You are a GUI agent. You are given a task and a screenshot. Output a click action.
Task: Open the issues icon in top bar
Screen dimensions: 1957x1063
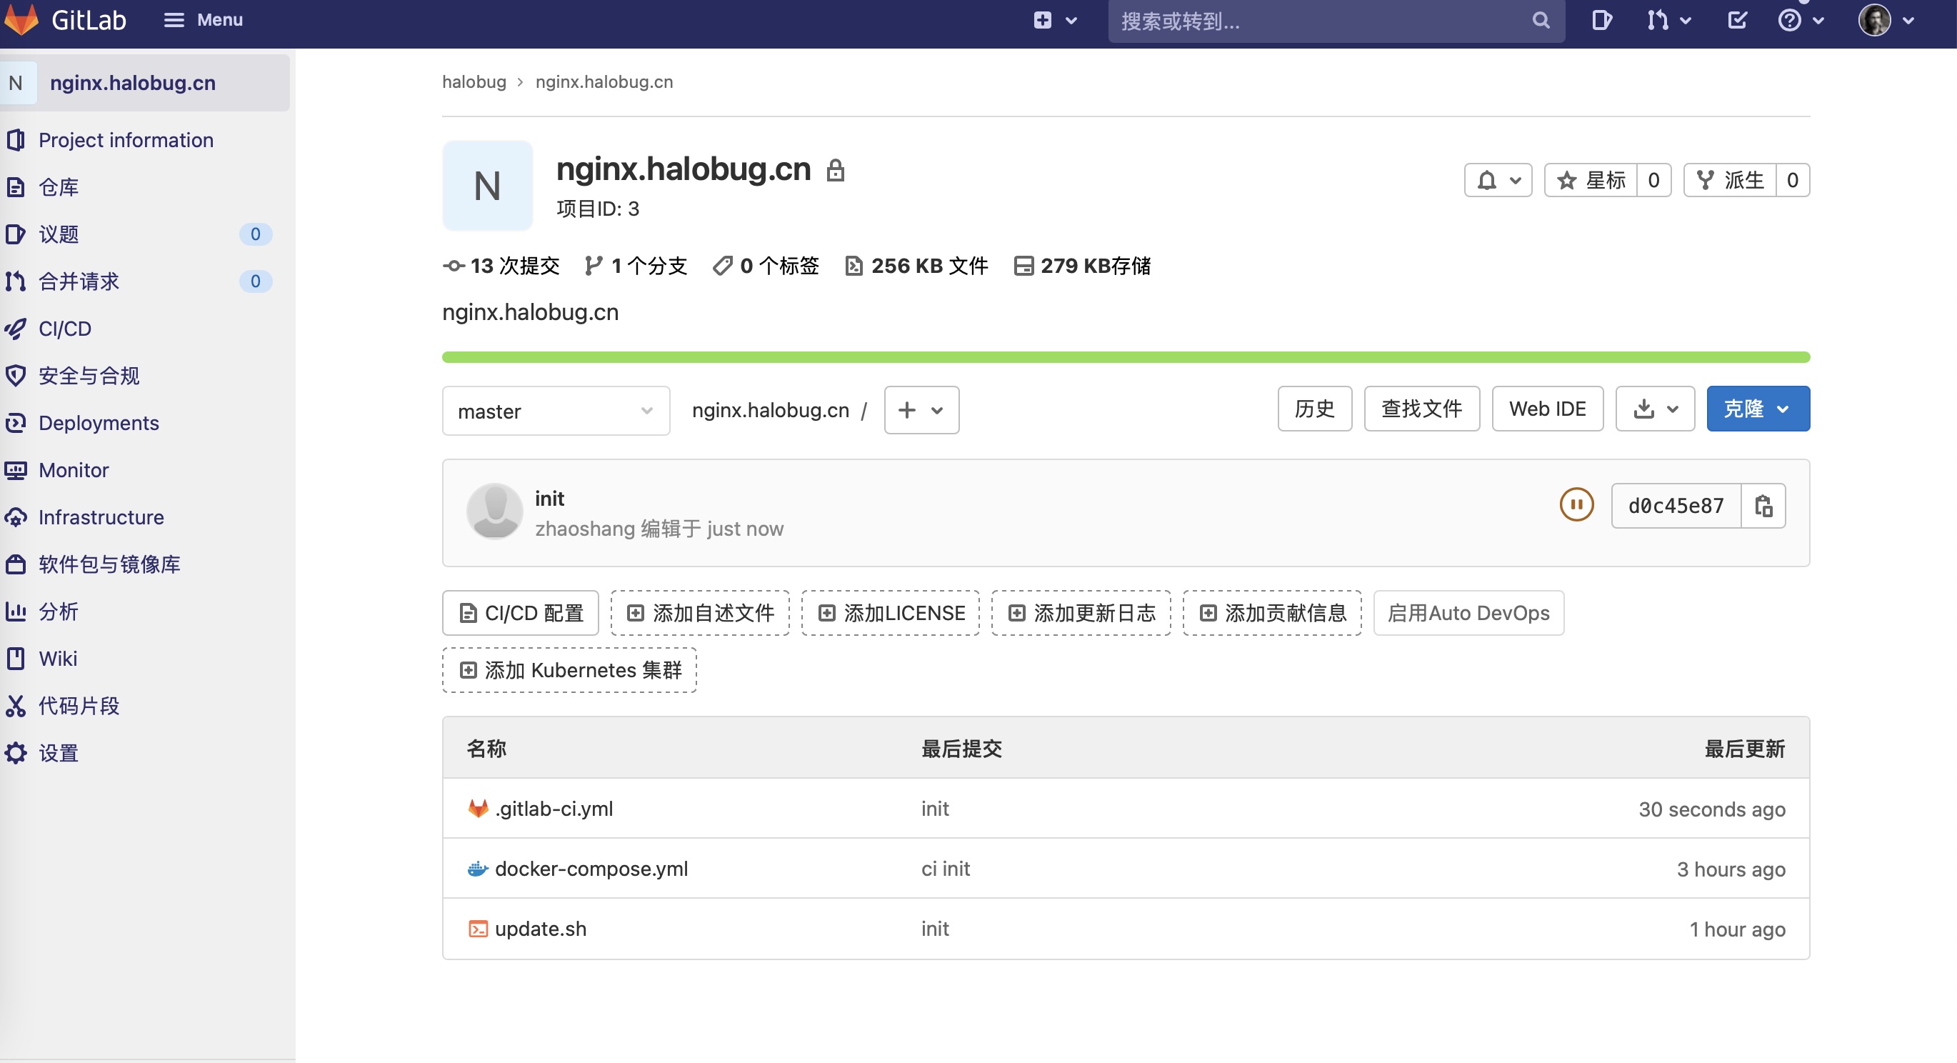click(1601, 21)
